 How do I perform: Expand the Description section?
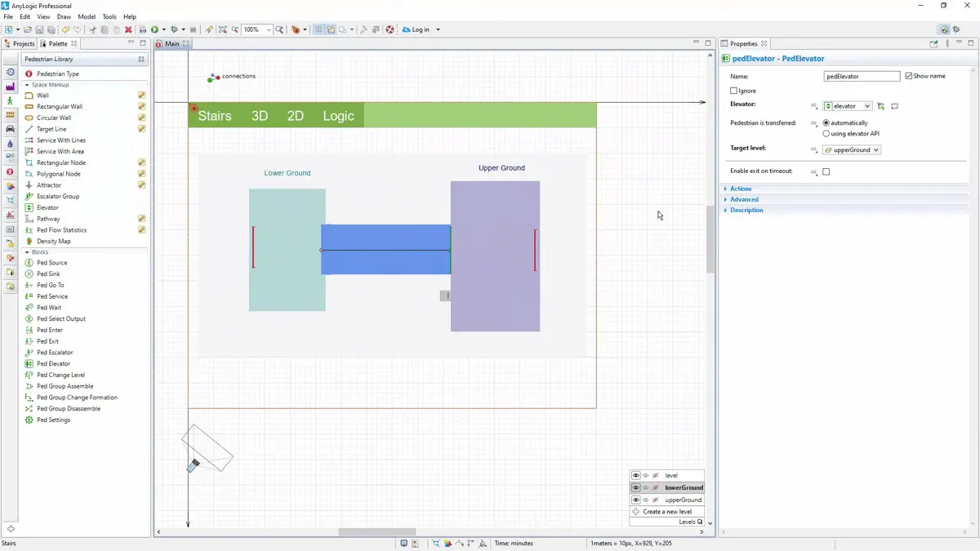746,210
